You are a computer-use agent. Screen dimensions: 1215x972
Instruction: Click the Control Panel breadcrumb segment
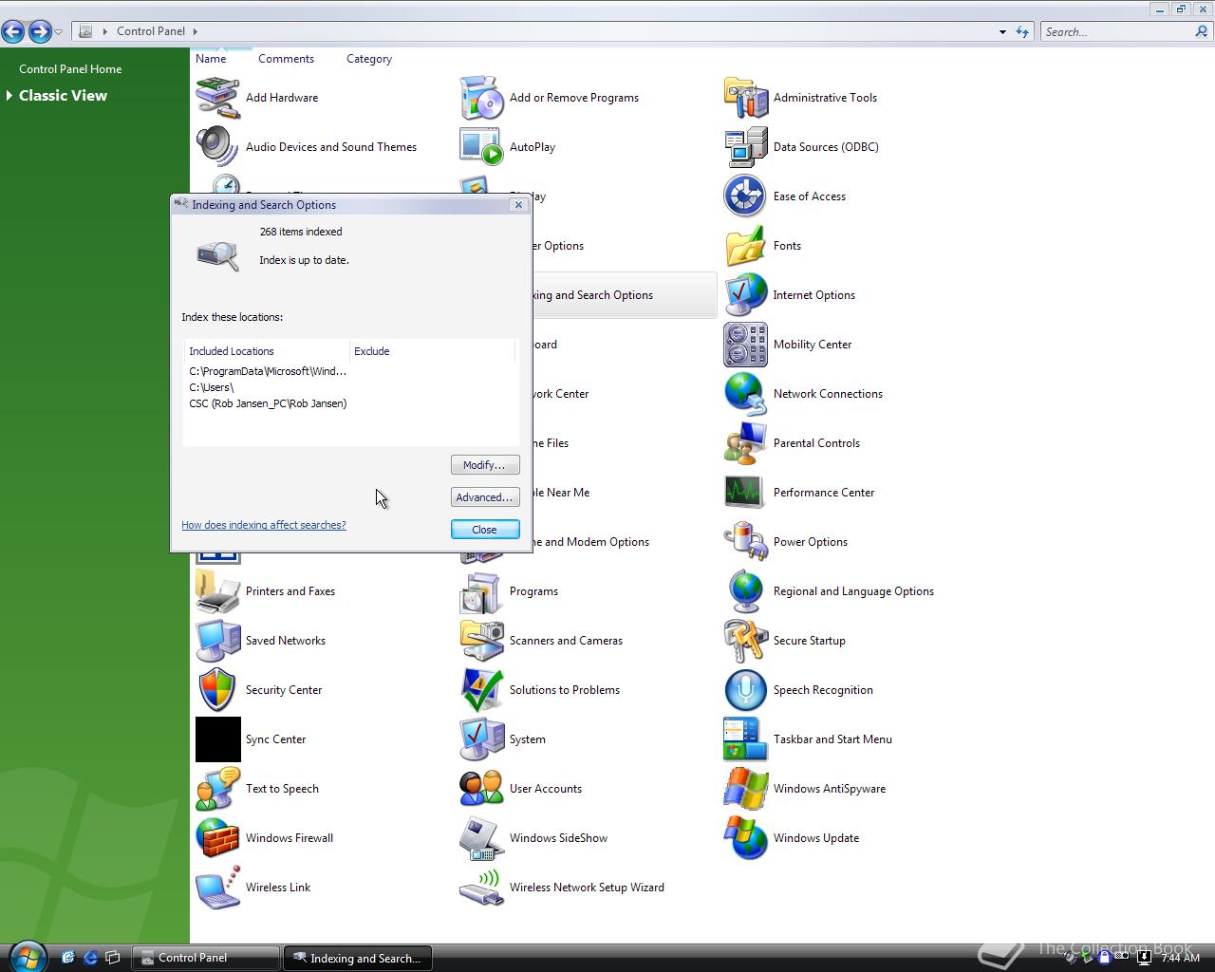[151, 31]
